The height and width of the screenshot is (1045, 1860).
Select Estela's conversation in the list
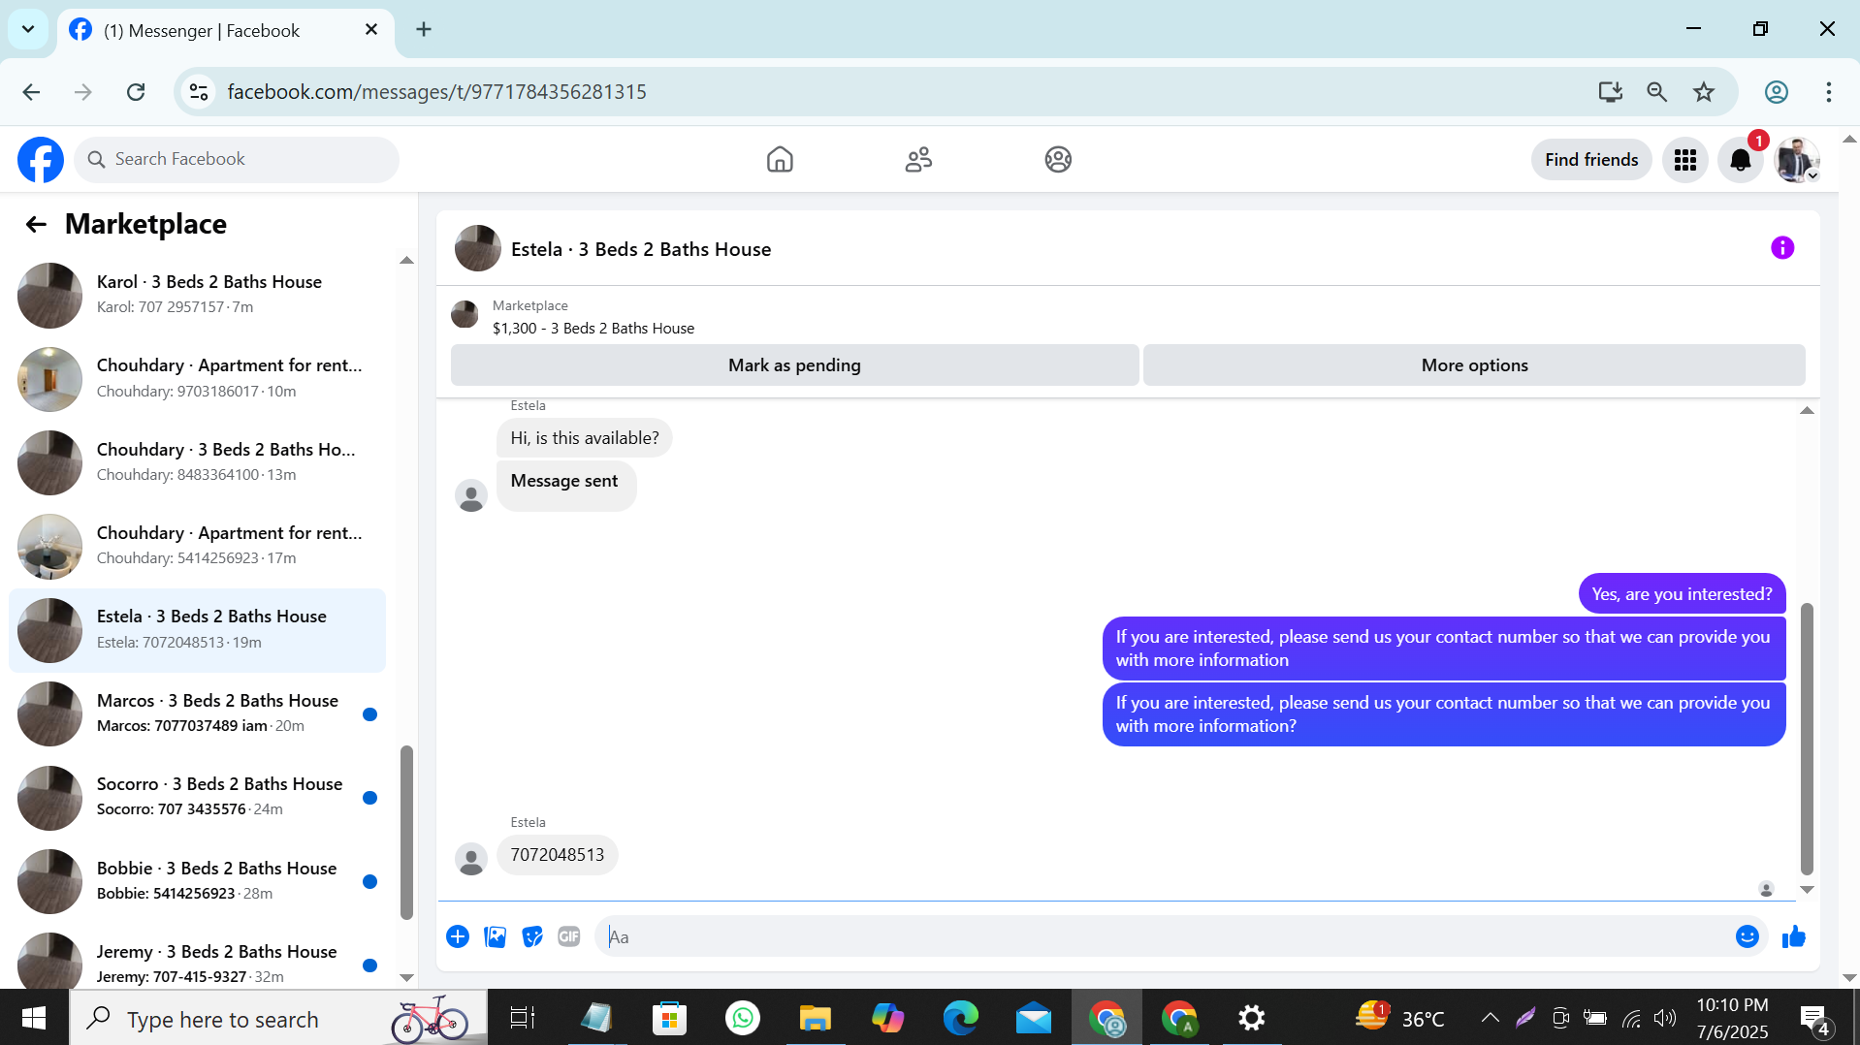coord(198,630)
